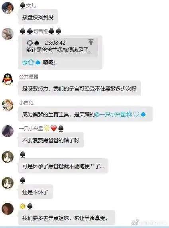Image resolution: width=169 pixels, height=228 pixels.
Task: Click the nickname 小白兔
Action: [26, 103]
